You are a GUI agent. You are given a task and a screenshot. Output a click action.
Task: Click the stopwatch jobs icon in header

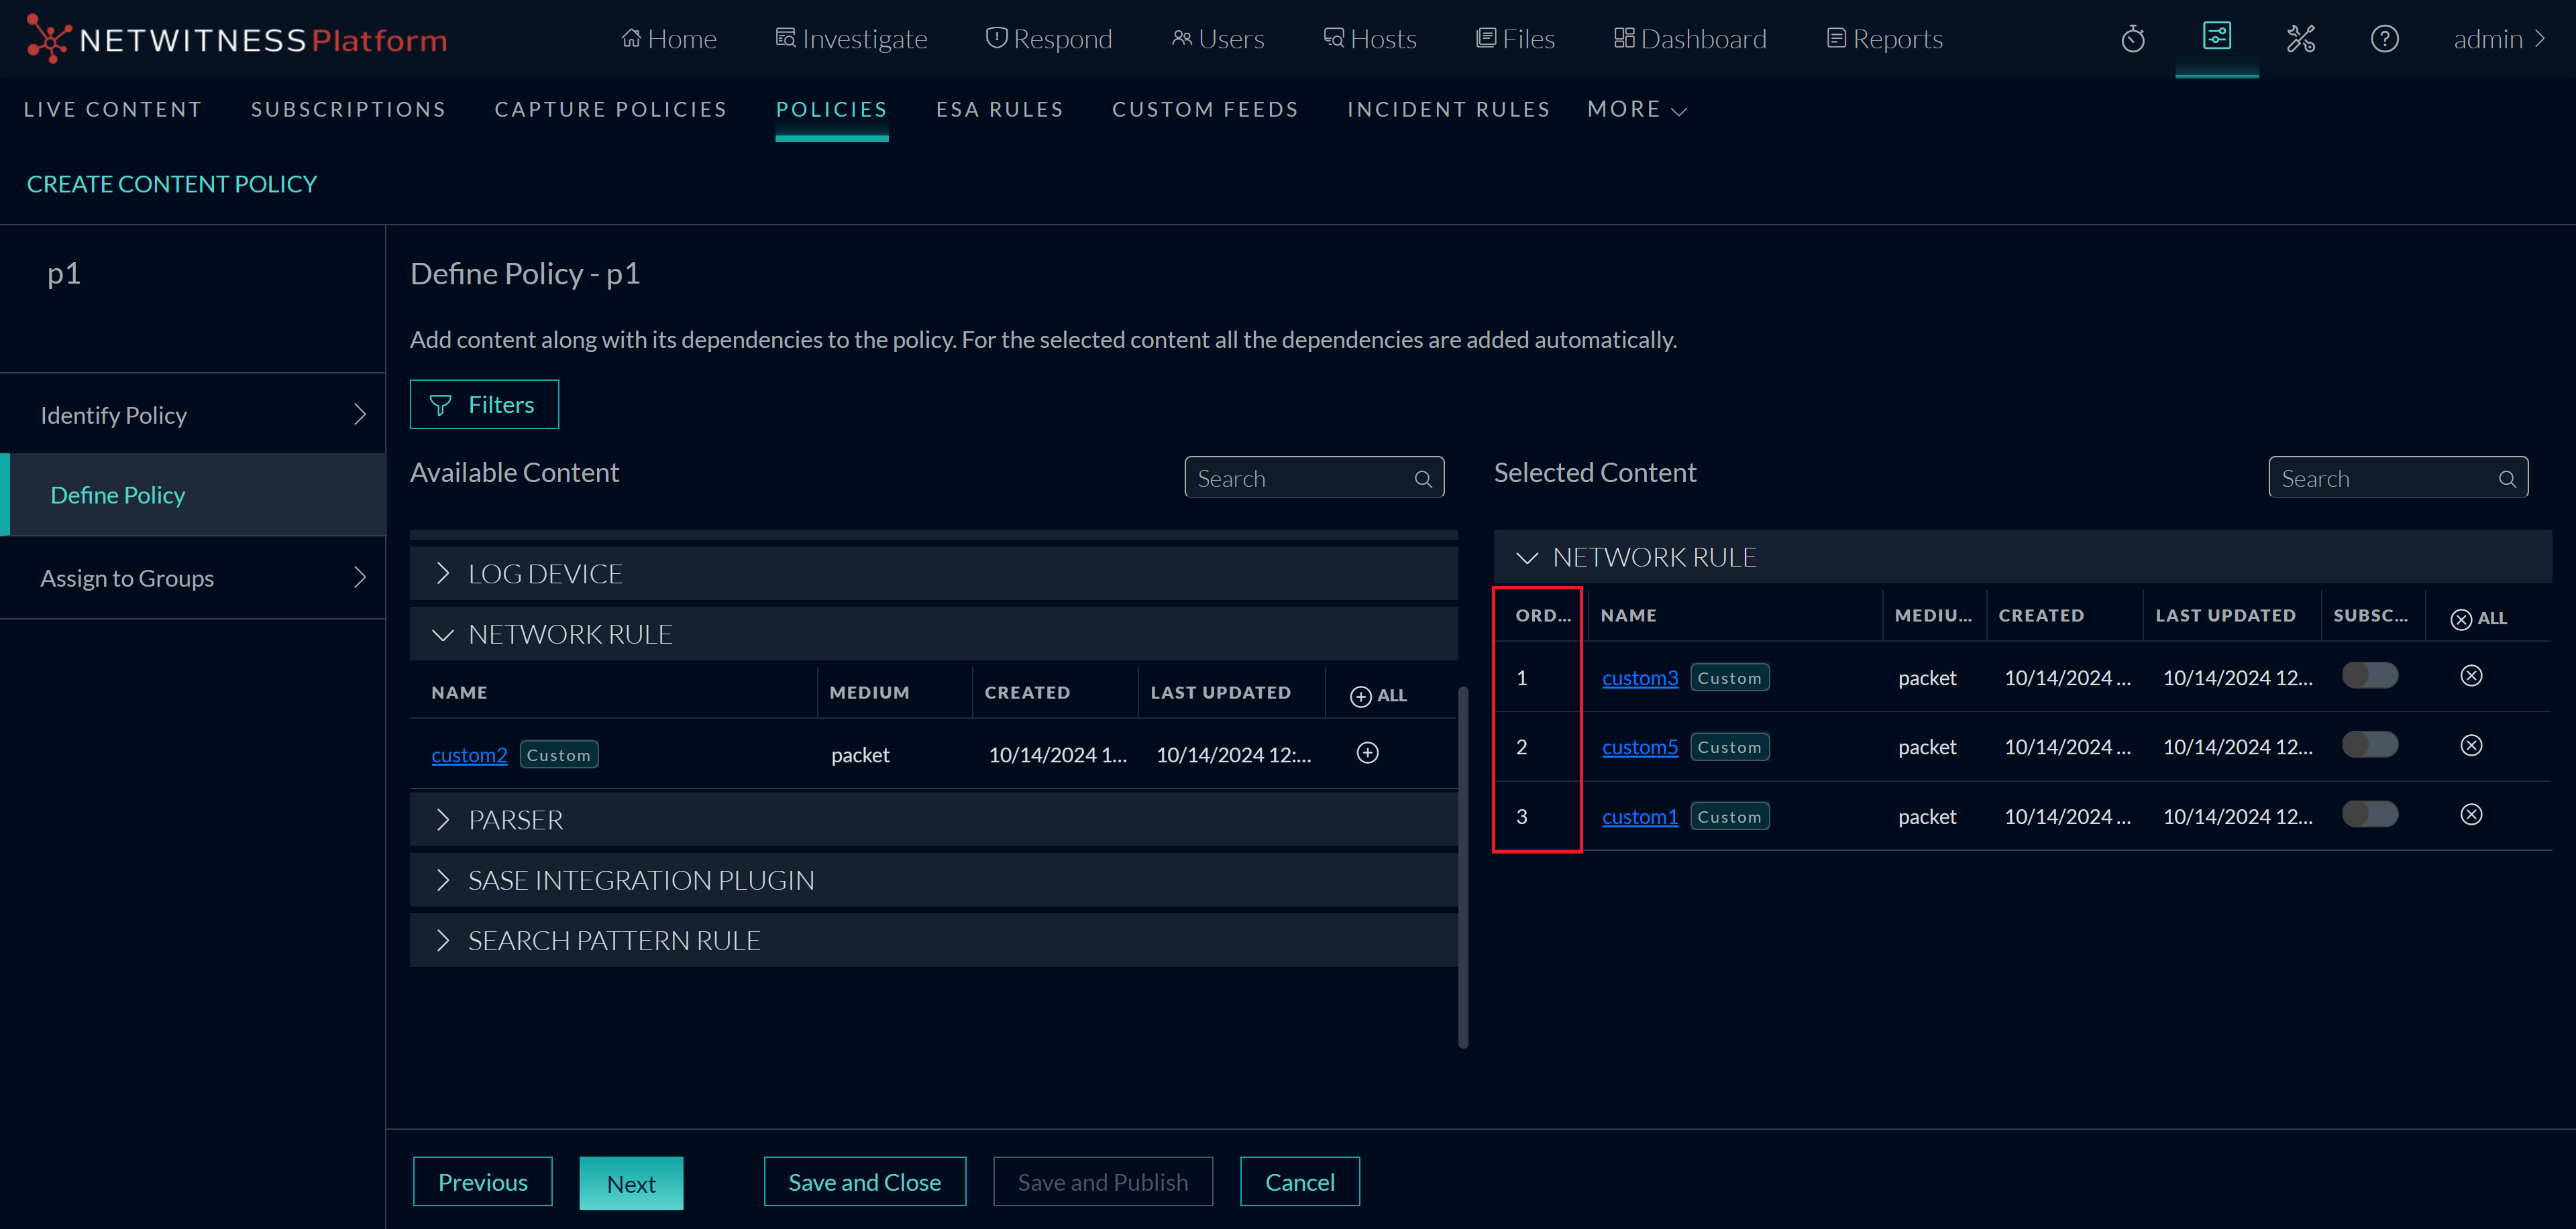pos(2132,39)
